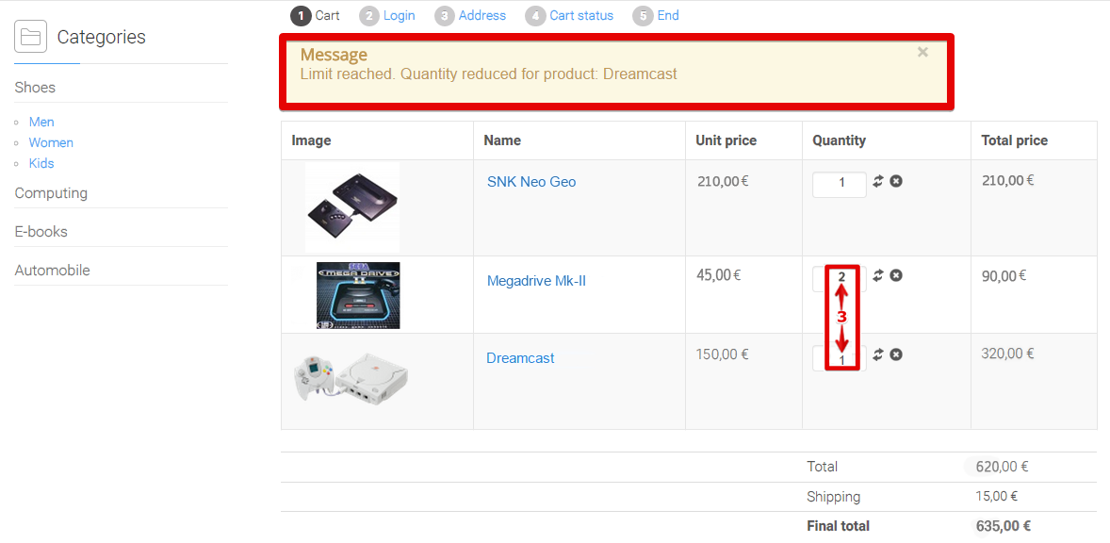Click the Quantity column header

[x=839, y=140]
